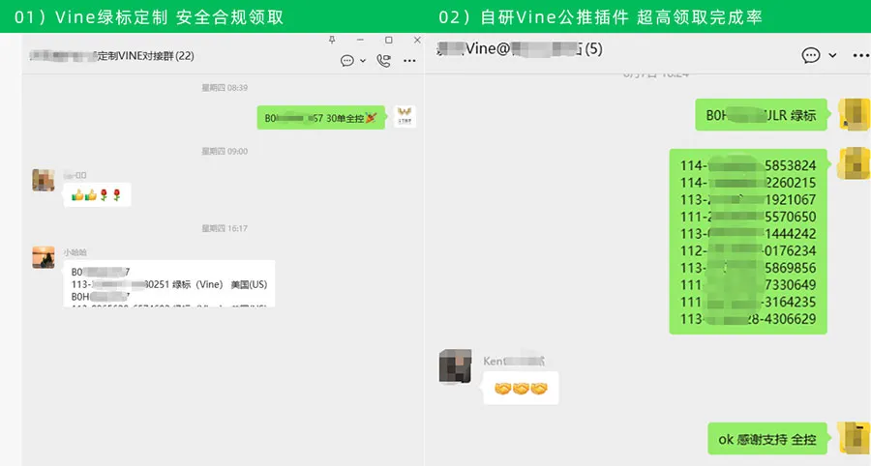Open more options in Vine@ group header
Image resolution: width=871 pixels, height=466 pixels.
861,55
